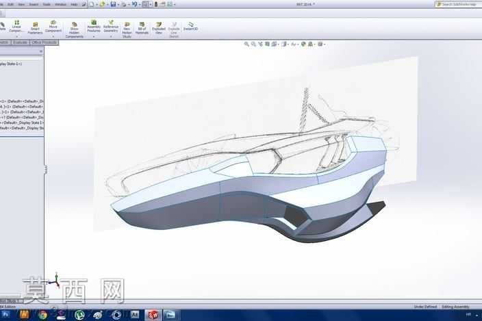Open the Open document dropdown arrow
This screenshot has width=482, height=321.
(x=107, y=5)
